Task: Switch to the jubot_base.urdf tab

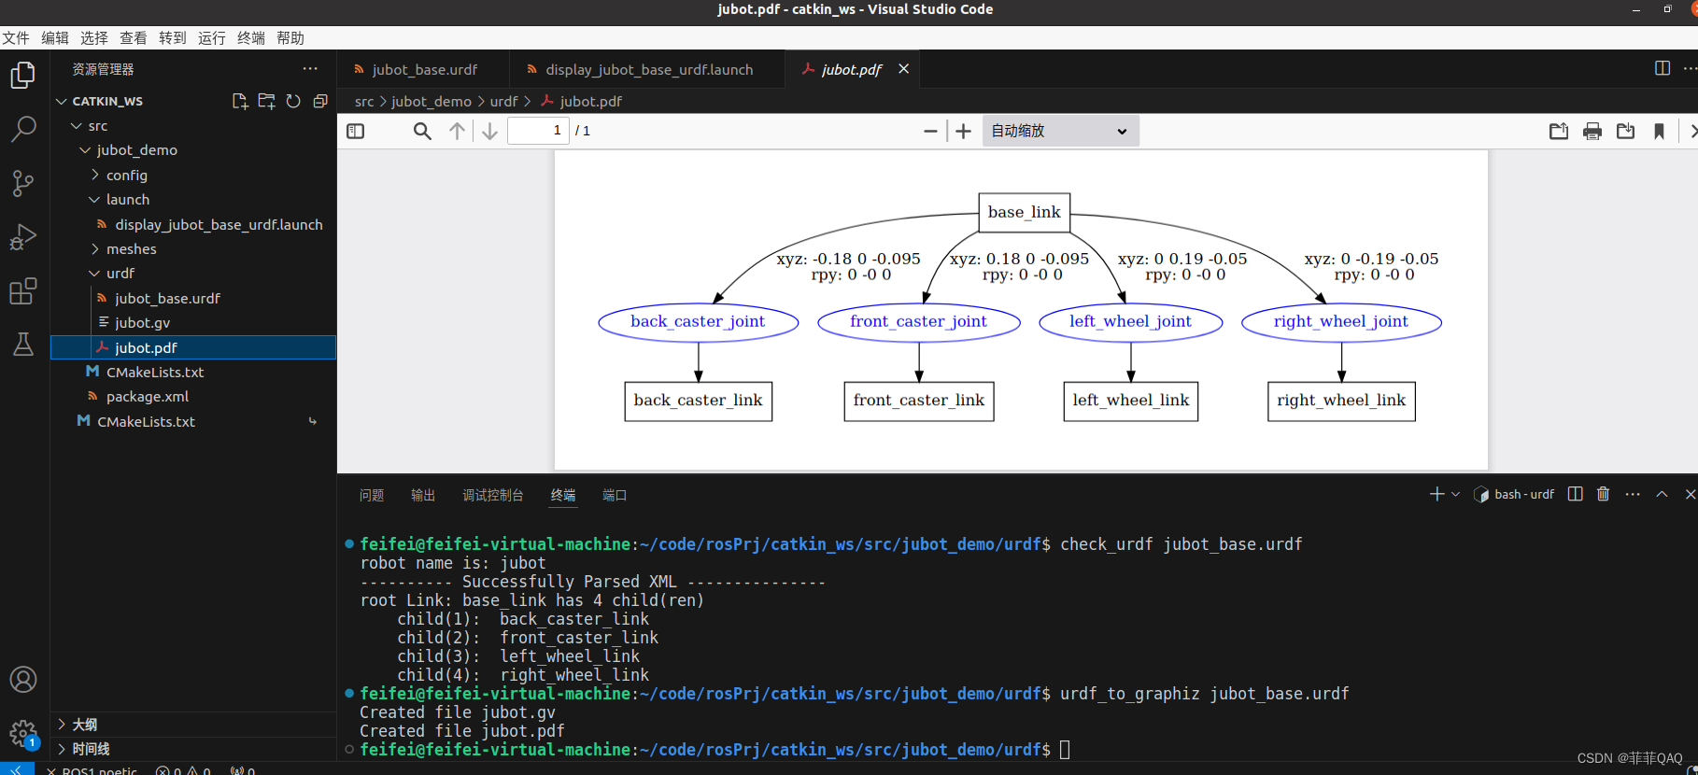Action: coord(424,69)
